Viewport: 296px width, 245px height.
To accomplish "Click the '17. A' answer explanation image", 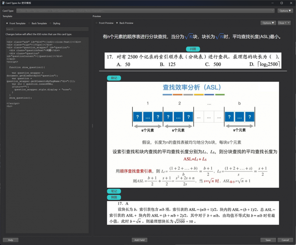I will (193, 213).
